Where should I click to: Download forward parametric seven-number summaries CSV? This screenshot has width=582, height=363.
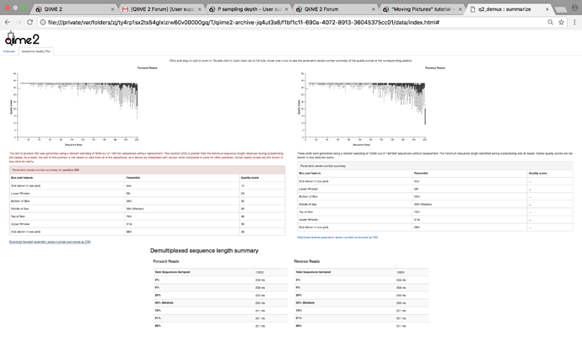point(49,242)
